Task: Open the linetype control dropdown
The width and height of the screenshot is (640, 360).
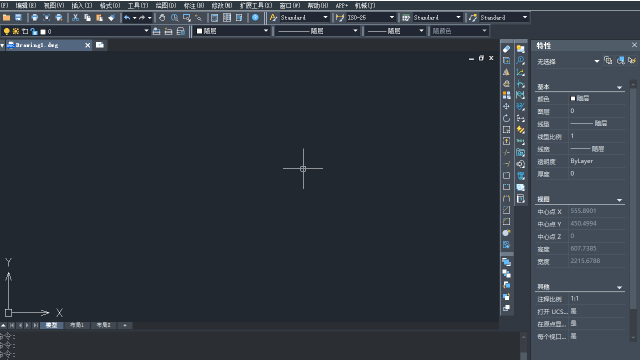Action: [355, 31]
